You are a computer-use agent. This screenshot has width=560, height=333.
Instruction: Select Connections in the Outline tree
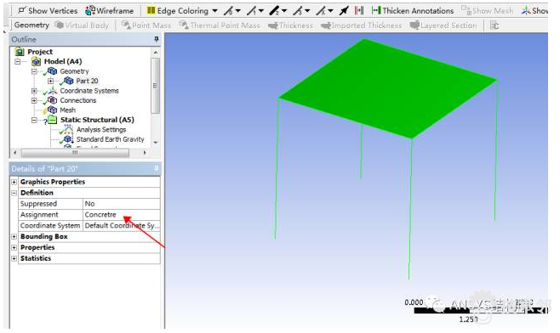77,100
